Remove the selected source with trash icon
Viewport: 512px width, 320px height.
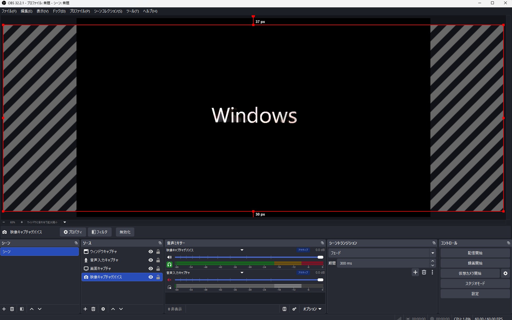click(x=93, y=309)
